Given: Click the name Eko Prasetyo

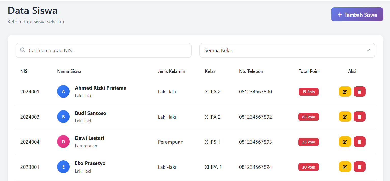Looking at the screenshot, I should (x=90, y=163).
